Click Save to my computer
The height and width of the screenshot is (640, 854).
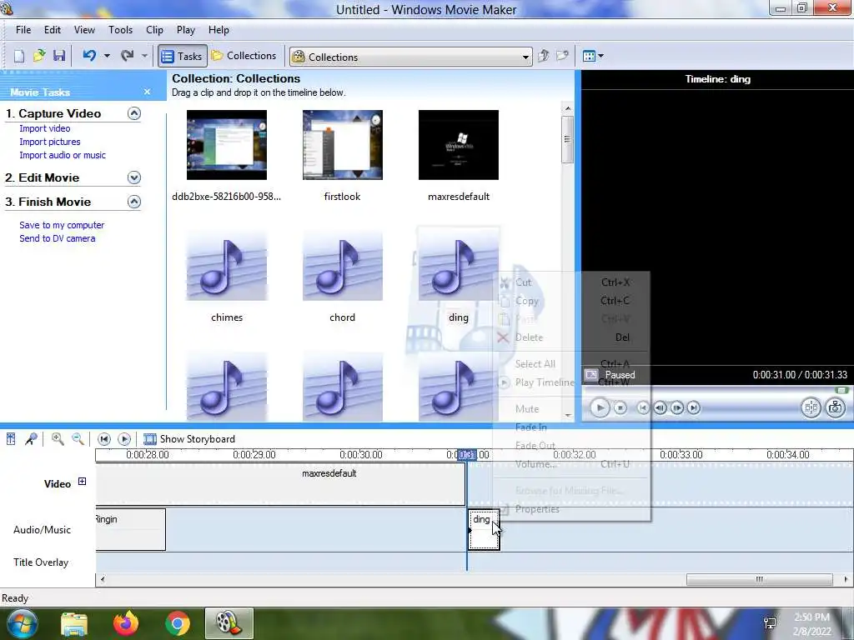click(x=62, y=225)
